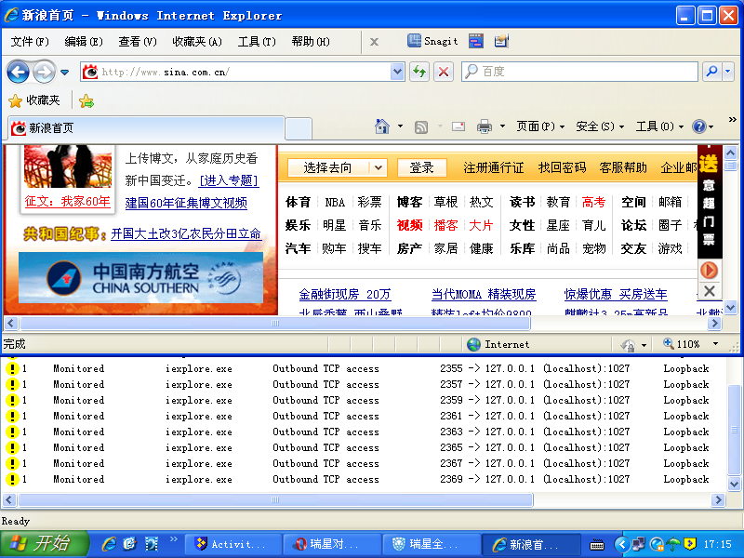Click the magnifier search button beside 百度 box
This screenshot has height=558, width=744.
[711, 72]
